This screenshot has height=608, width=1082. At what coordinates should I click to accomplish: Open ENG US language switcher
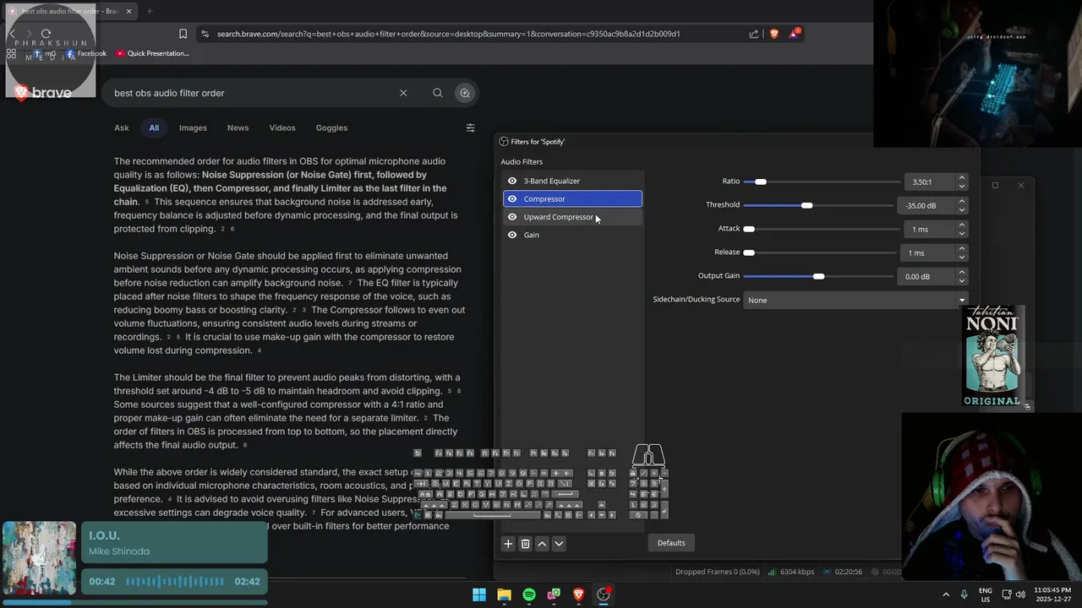point(986,594)
